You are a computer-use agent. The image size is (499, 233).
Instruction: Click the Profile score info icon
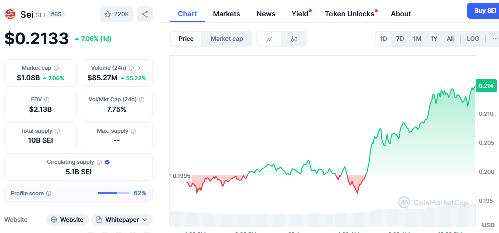click(x=49, y=193)
